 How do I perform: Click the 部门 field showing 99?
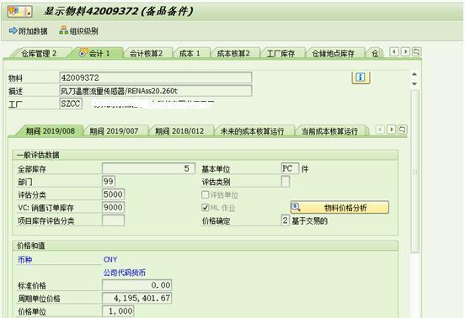pyautogui.click(x=109, y=181)
